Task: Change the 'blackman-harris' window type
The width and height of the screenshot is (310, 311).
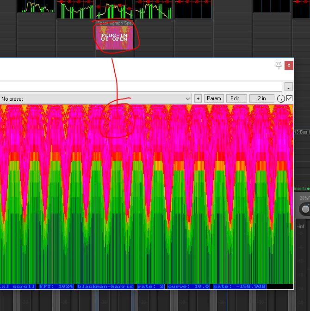Action: [x=105, y=287]
